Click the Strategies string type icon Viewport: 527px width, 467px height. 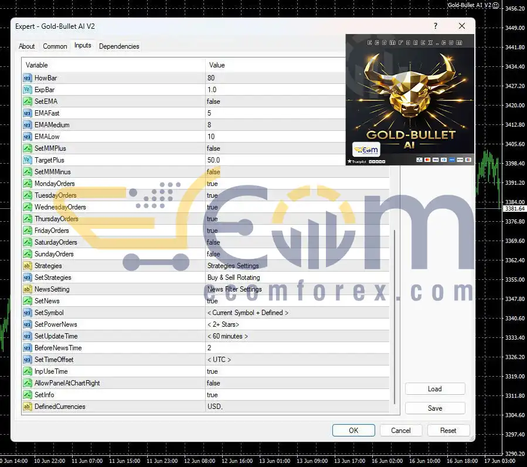[x=27, y=266]
